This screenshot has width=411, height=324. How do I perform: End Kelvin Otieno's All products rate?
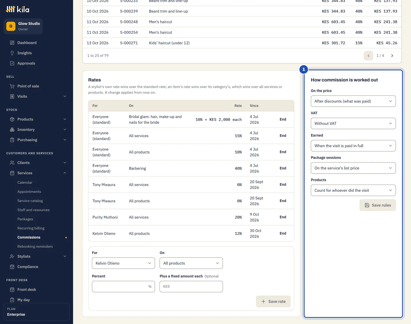[x=283, y=233]
